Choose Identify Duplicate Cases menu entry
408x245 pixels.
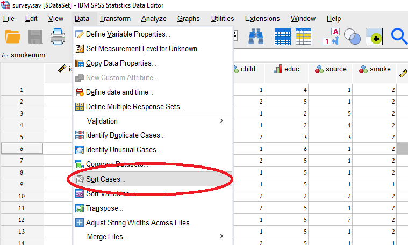[x=125, y=135]
